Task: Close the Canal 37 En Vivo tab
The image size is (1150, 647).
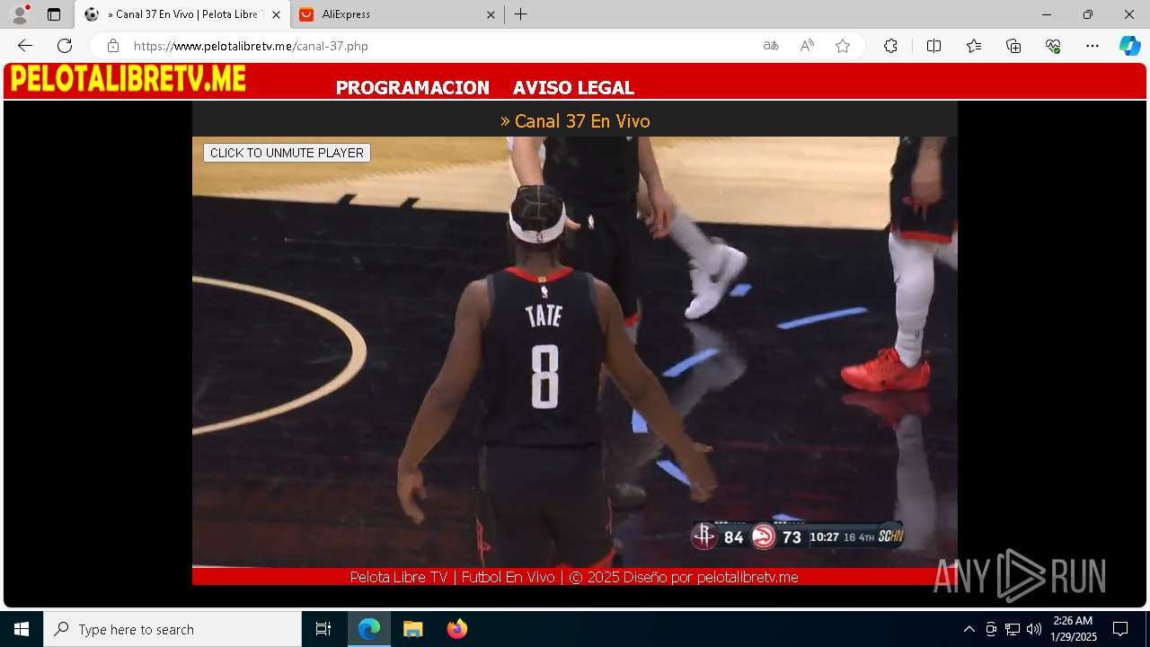Action: (x=276, y=14)
